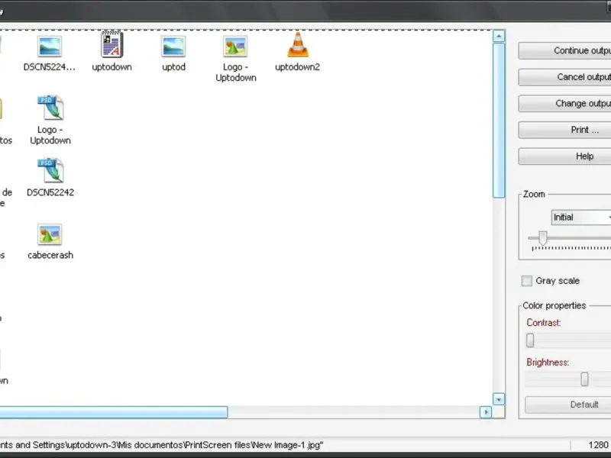Click the Cancel output button
This screenshot has height=458, width=611.
pyautogui.click(x=564, y=77)
